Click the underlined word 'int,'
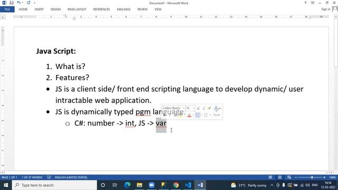 coord(130,123)
